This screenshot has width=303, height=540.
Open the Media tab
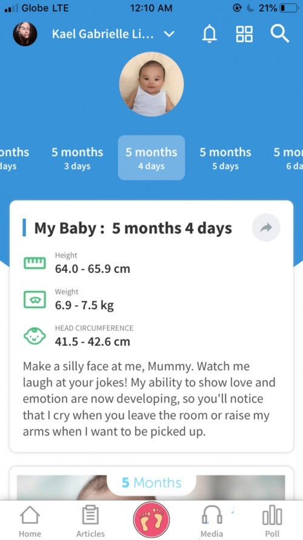tap(211, 521)
